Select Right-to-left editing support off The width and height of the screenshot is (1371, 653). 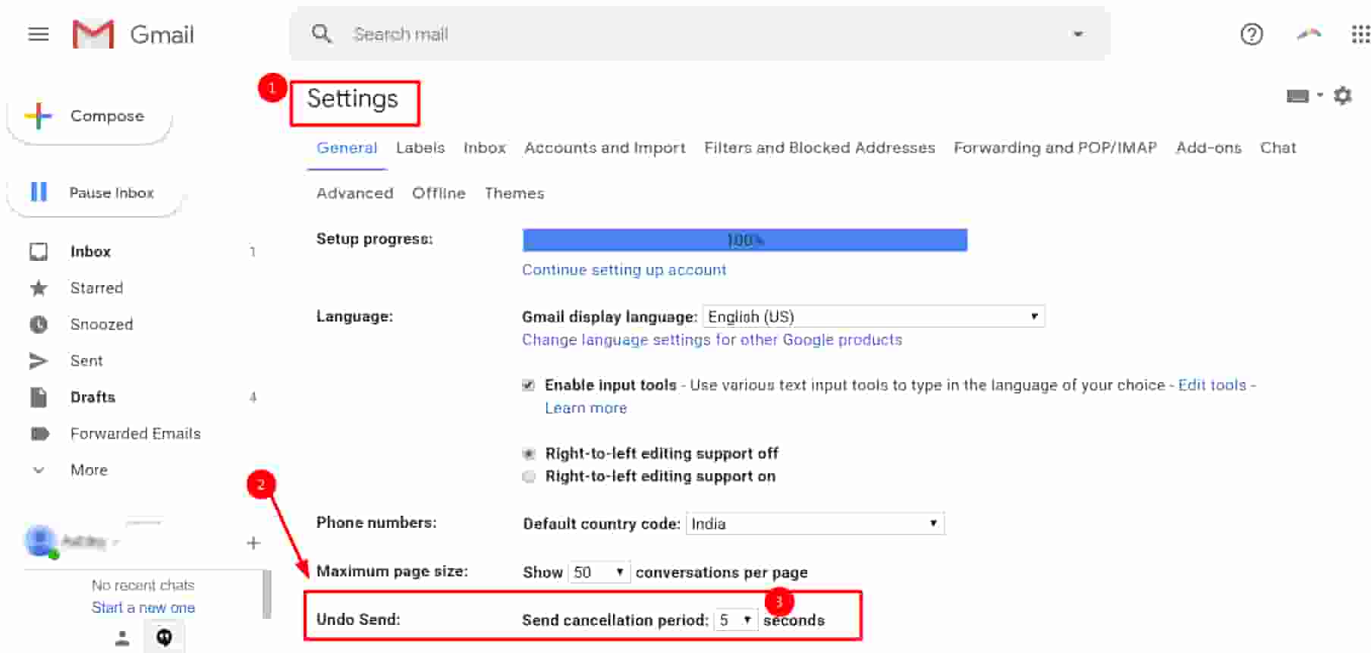click(529, 454)
